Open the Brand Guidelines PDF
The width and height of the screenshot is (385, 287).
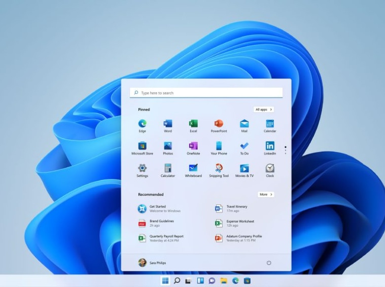click(156, 223)
